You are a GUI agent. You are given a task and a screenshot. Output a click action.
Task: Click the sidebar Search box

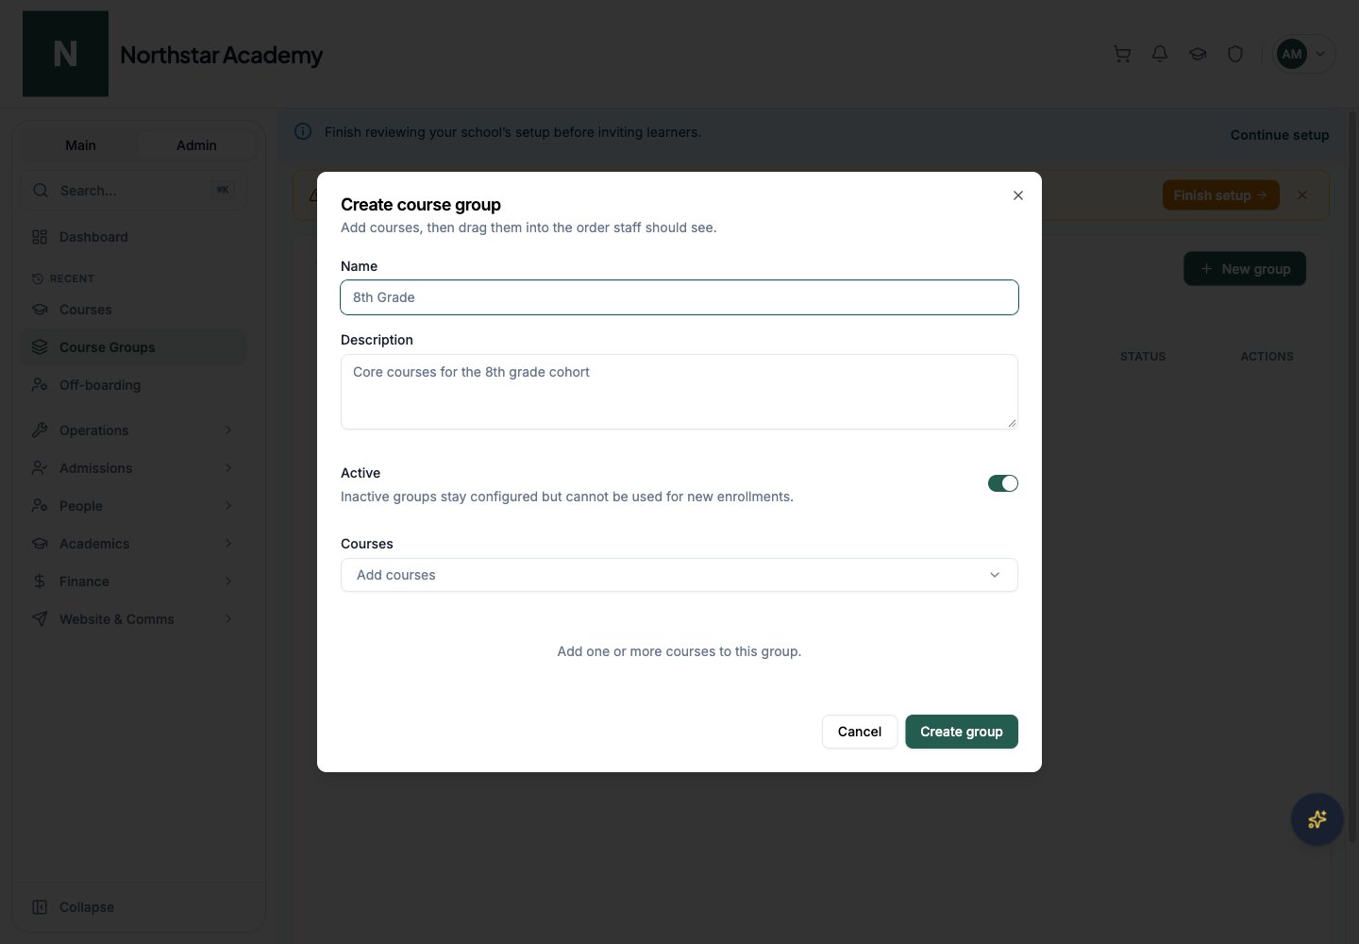pyautogui.click(x=134, y=191)
